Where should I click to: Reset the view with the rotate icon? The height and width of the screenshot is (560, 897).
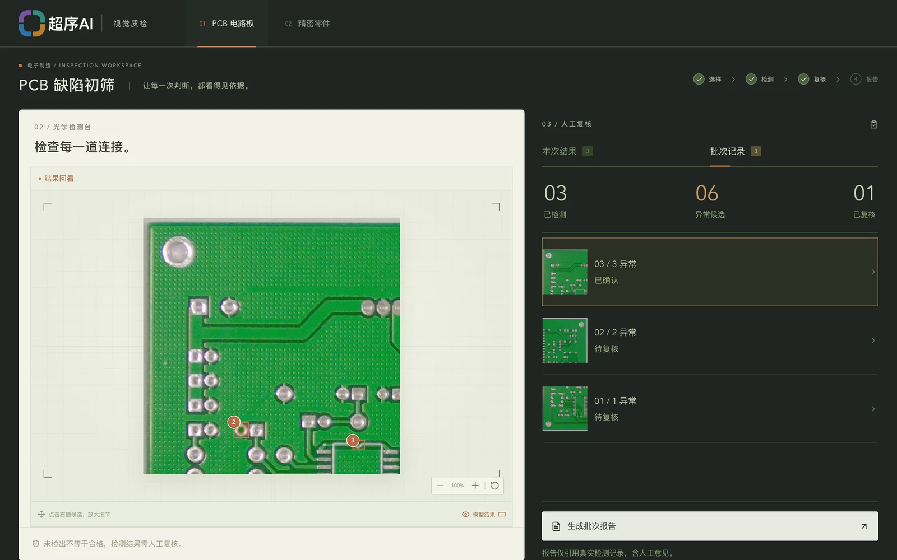(x=494, y=486)
